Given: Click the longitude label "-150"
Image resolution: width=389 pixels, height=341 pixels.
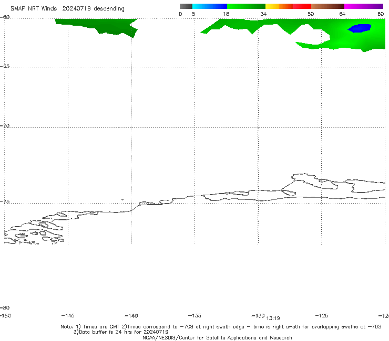Looking at the screenshot, I should (x=5, y=315).
